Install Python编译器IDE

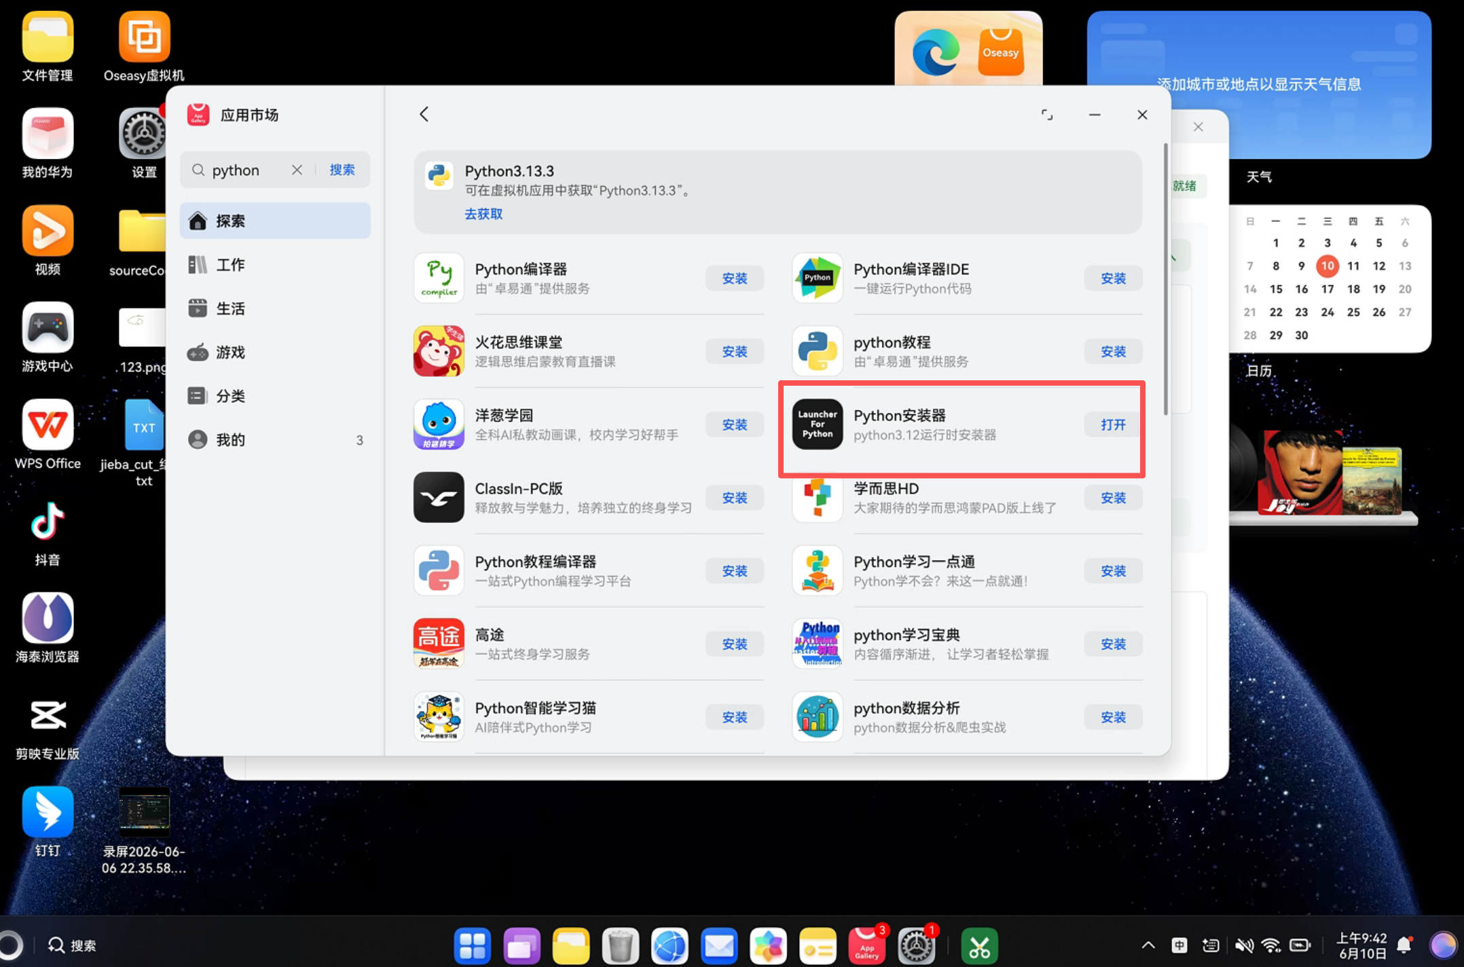[x=1114, y=278]
